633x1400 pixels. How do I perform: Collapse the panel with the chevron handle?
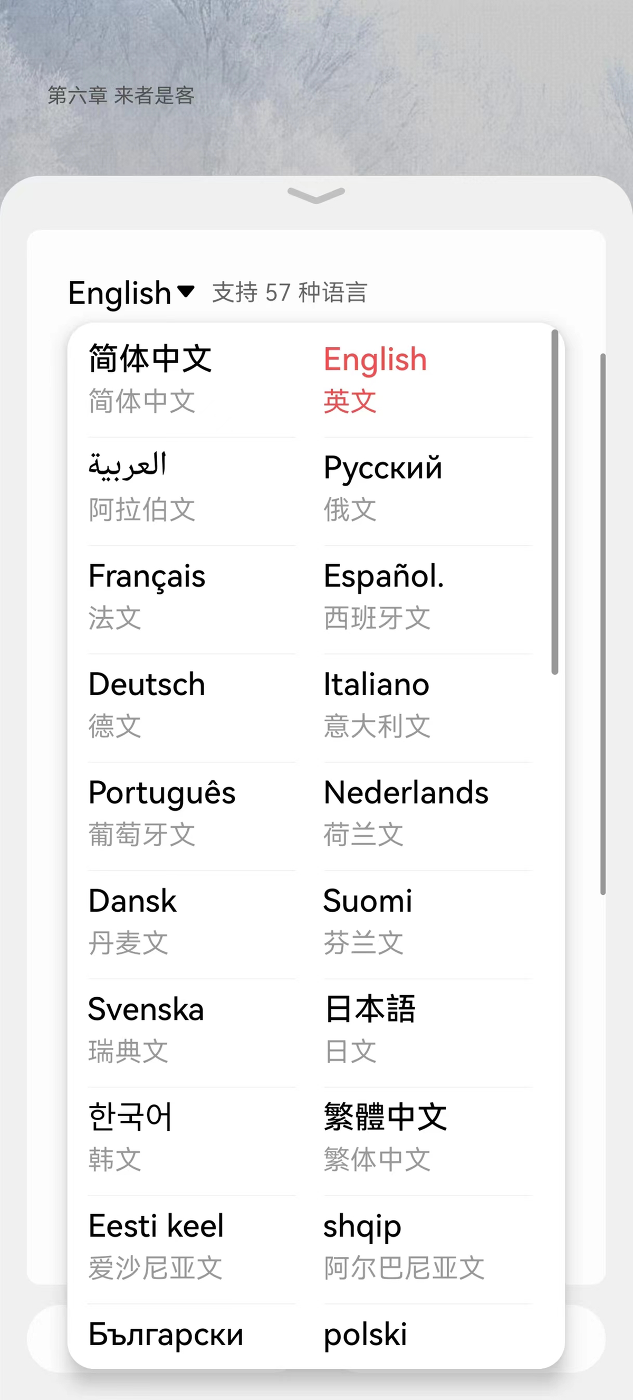[x=316, y=195]
